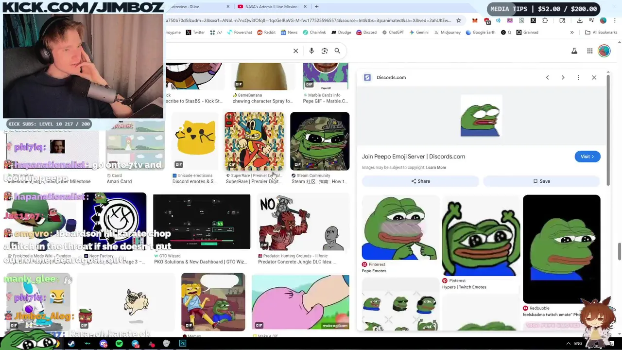Screen dimensions: 622x350
Task: Open a new browser tab
Action: (x=316, y=7)
